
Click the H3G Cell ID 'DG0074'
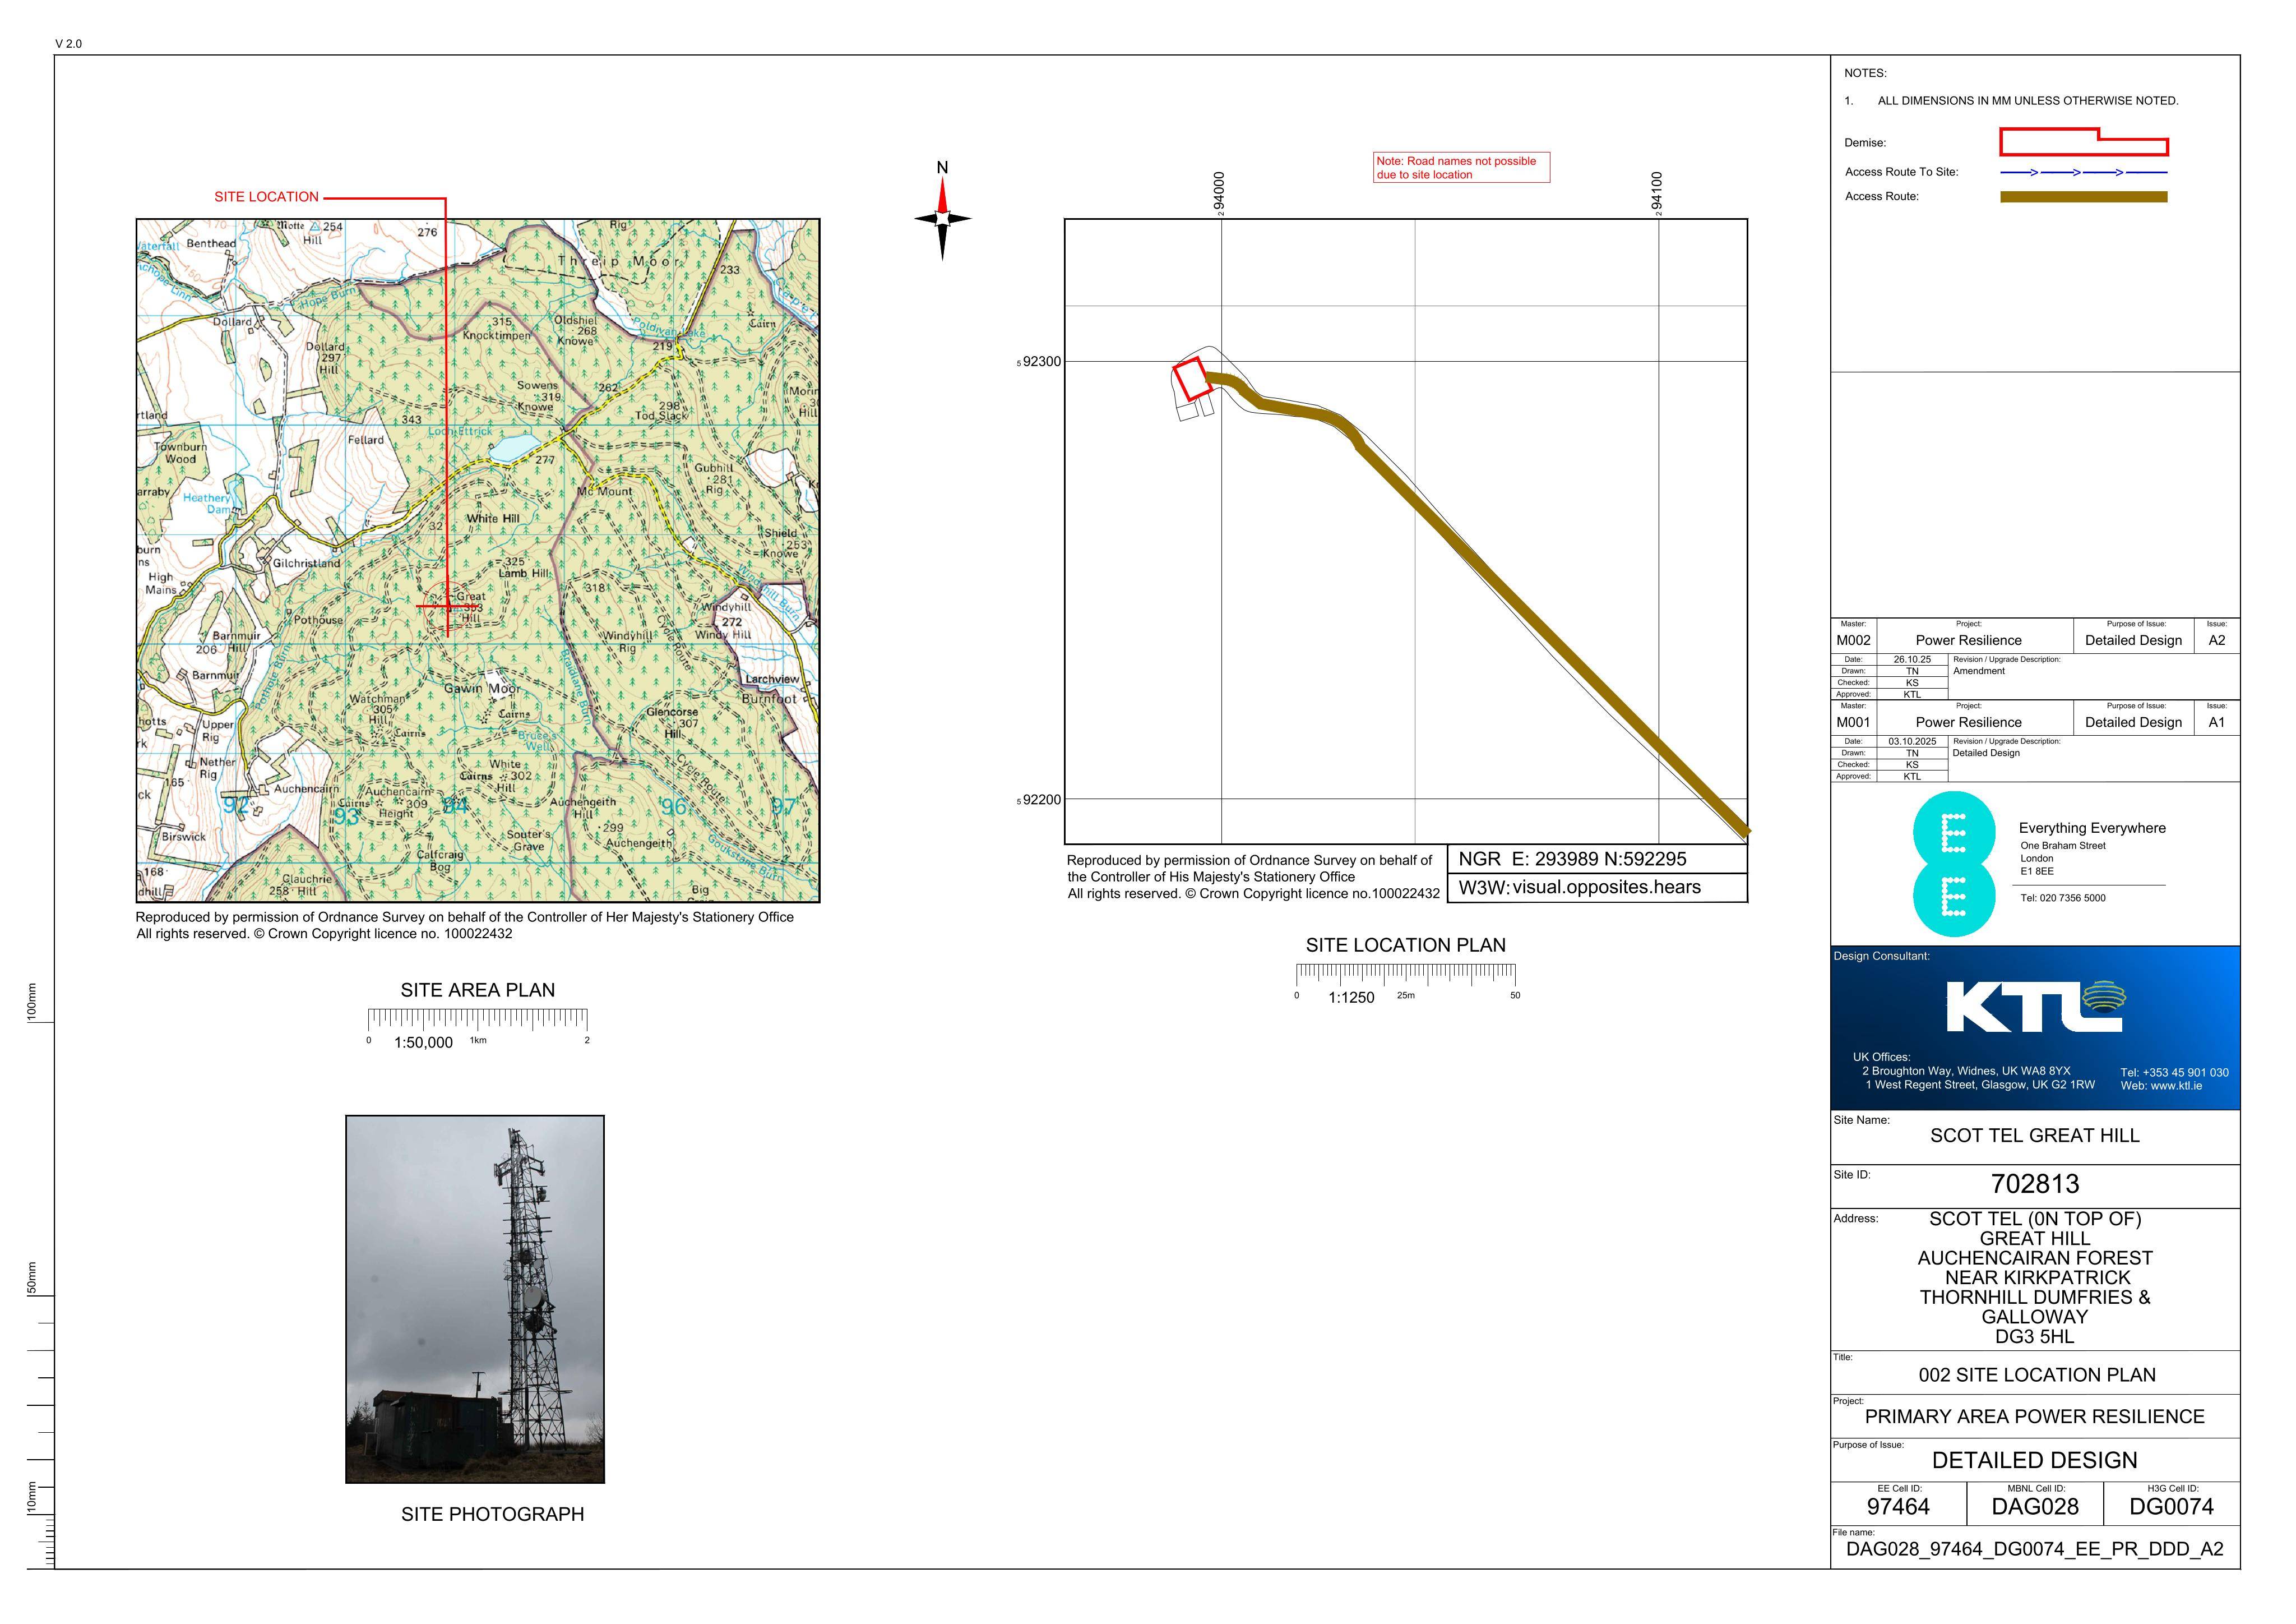pos(2171,1507)
